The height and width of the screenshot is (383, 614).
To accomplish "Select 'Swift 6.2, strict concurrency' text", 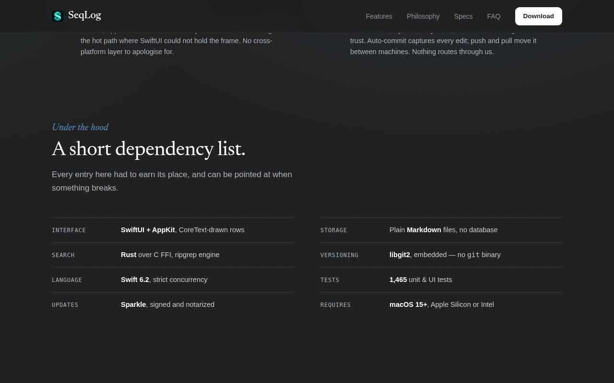I will tap(164, 280).
